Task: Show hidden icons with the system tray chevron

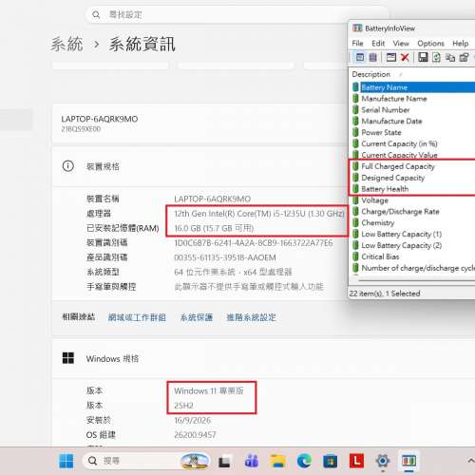Action: click(470, 460)
